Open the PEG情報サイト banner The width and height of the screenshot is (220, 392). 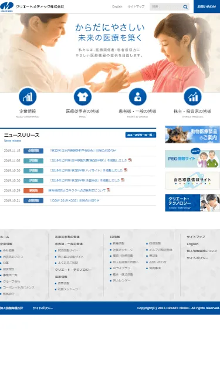(x=192, y=158)
